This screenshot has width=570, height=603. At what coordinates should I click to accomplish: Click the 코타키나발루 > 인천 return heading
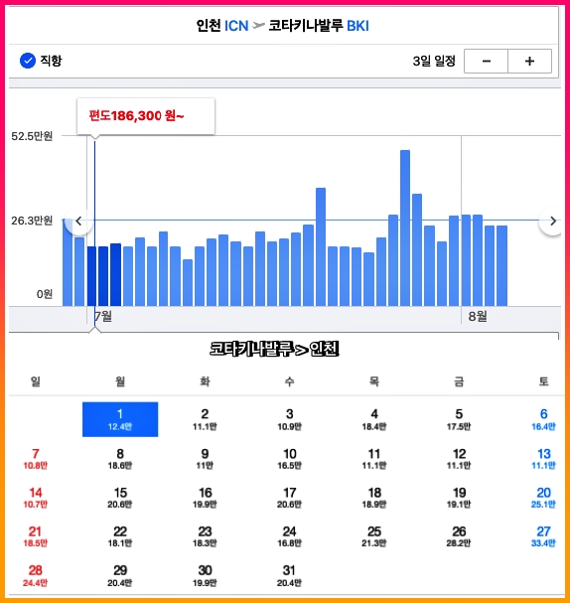click(274, 349)
